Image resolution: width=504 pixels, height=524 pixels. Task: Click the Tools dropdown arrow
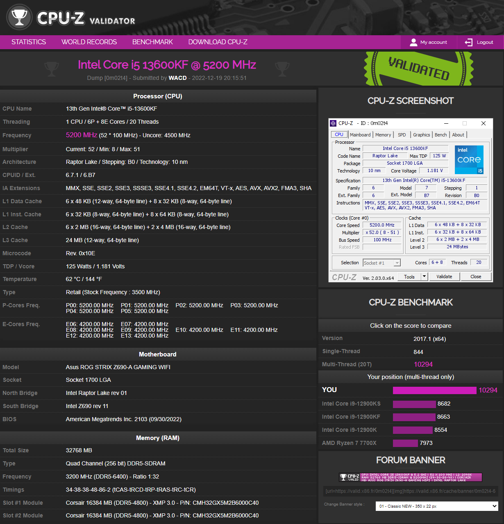coord(425,277)
